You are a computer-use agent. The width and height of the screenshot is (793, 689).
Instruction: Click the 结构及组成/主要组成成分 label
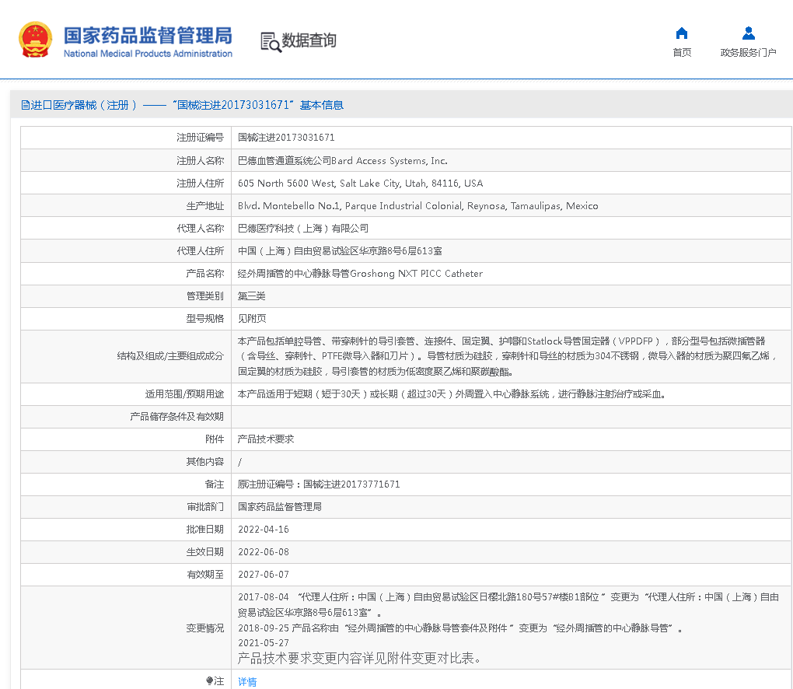click(x=170, y=356)
